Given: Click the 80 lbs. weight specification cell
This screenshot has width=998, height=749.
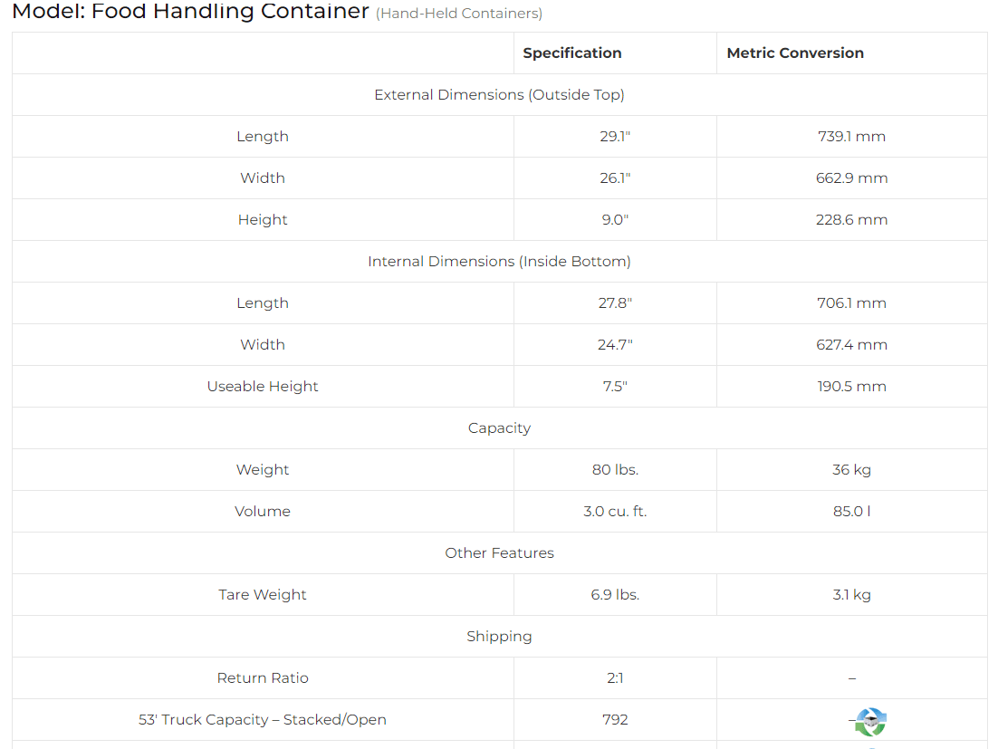Looking at the screenshot, I should tap(615, 469).
